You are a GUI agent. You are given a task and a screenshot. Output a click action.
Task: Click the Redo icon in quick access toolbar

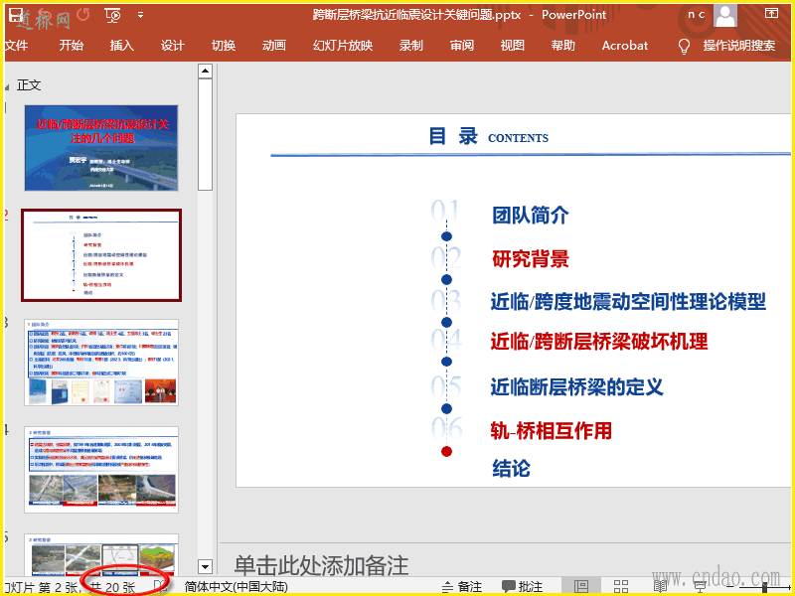pyautogui.click(x=83, y=15)
